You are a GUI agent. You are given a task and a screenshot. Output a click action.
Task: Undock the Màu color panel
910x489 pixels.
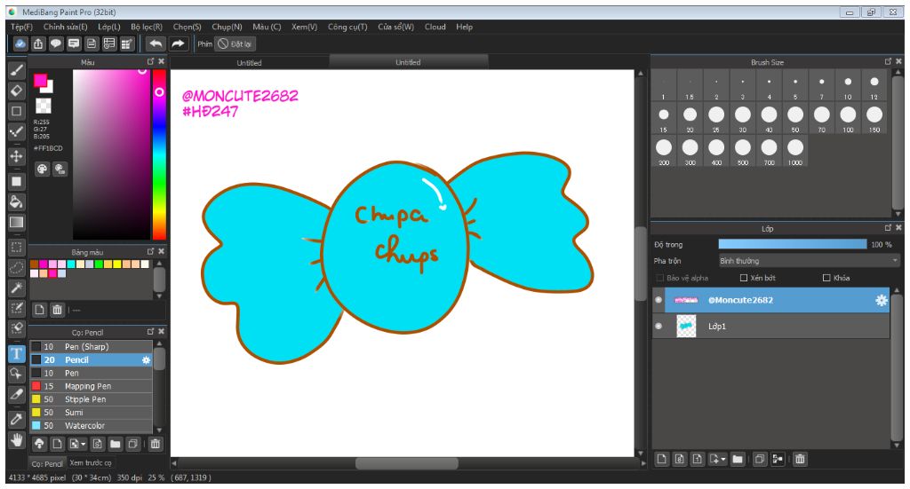(x=151, y=61)
